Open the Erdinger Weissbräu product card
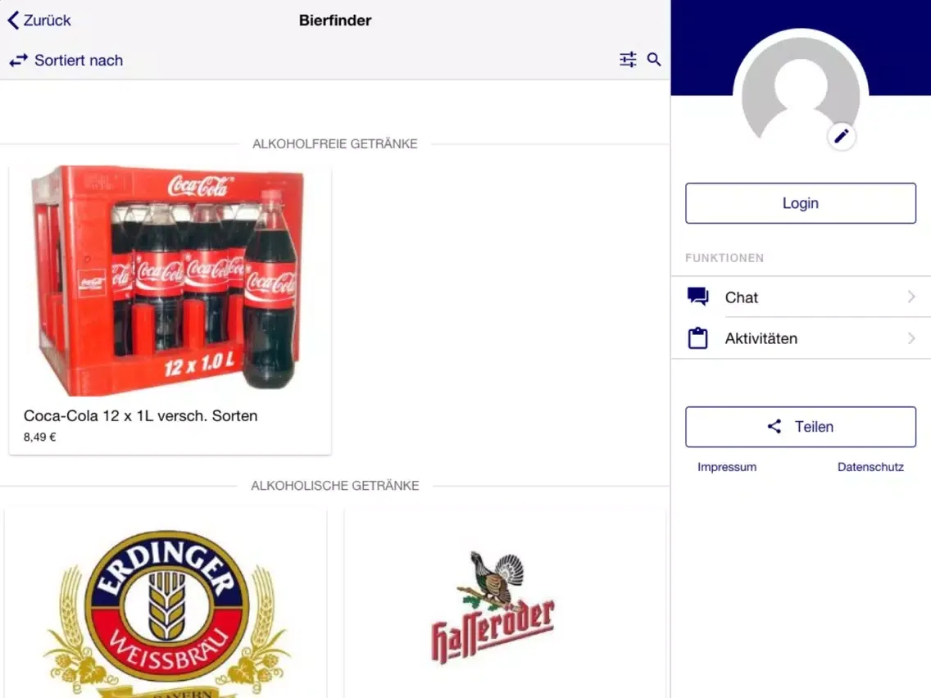931x698 pixels. [166, 605]
